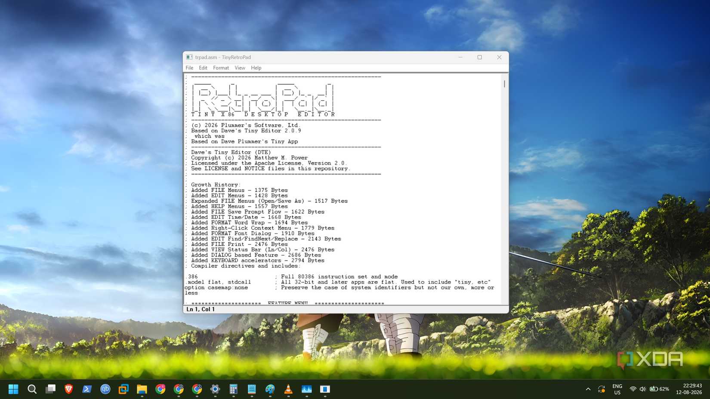Open the volume speaker tray icon

click(x=642, y=389)
